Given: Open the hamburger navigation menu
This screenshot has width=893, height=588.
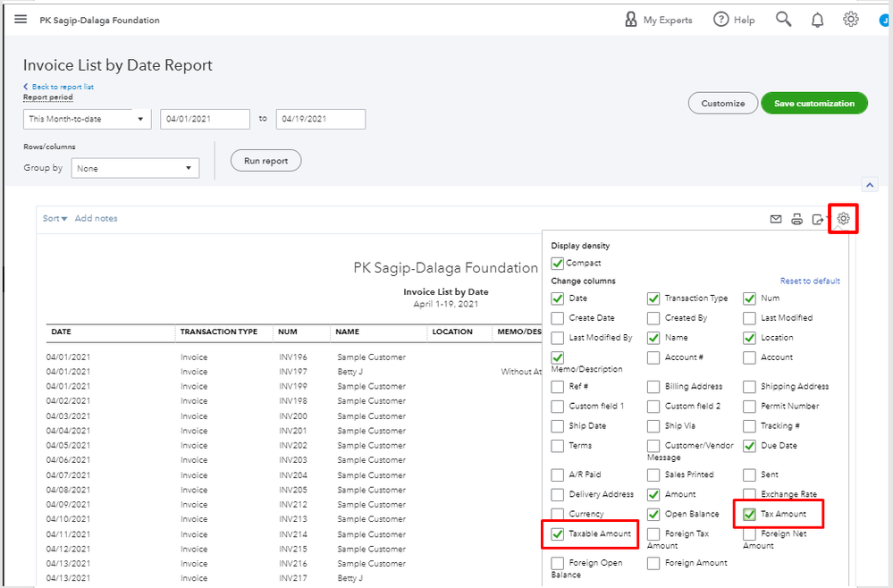Looking at the screenshot, I should tap(21, 20).
